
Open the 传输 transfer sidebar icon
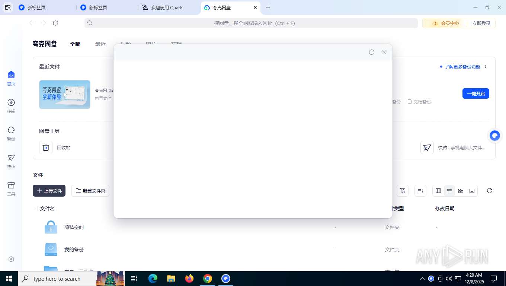click(x=11, y=102)
